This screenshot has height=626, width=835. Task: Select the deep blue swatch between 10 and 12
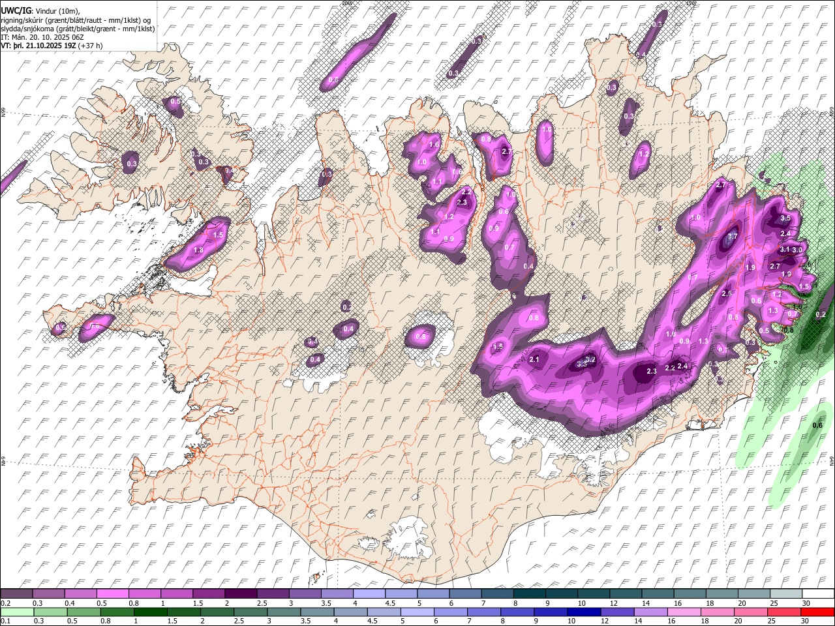click(584, 612)
